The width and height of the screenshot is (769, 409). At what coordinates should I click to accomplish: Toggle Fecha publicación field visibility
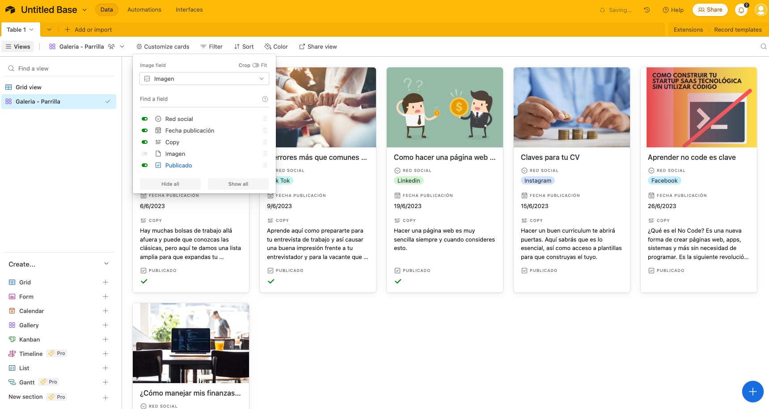point(144,130)
